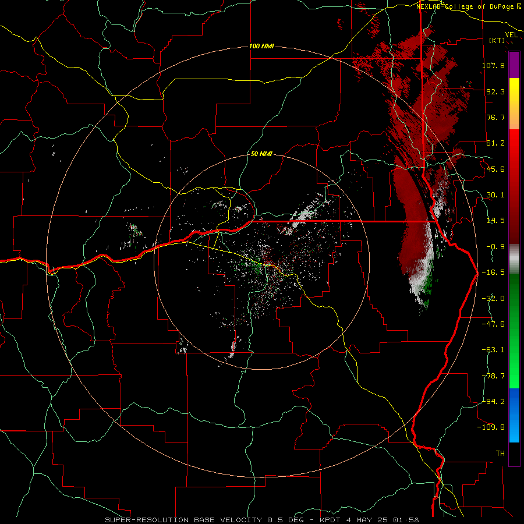The height and width of the screenshot is (524, 524).
Task: Click the -0.9 velocity scale value
Action: (495, 247)
